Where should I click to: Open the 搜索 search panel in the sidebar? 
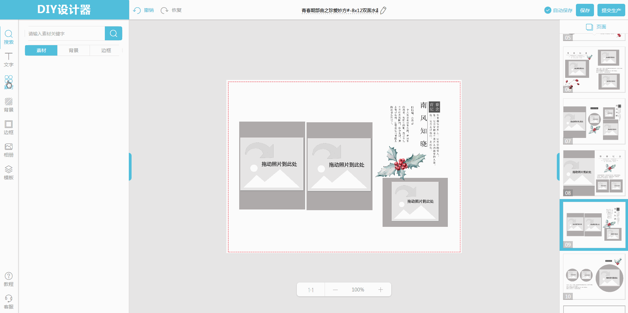pos(9,37)
